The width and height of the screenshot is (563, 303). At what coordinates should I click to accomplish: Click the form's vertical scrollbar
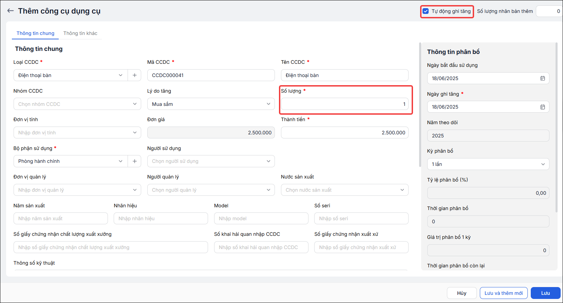420,105
